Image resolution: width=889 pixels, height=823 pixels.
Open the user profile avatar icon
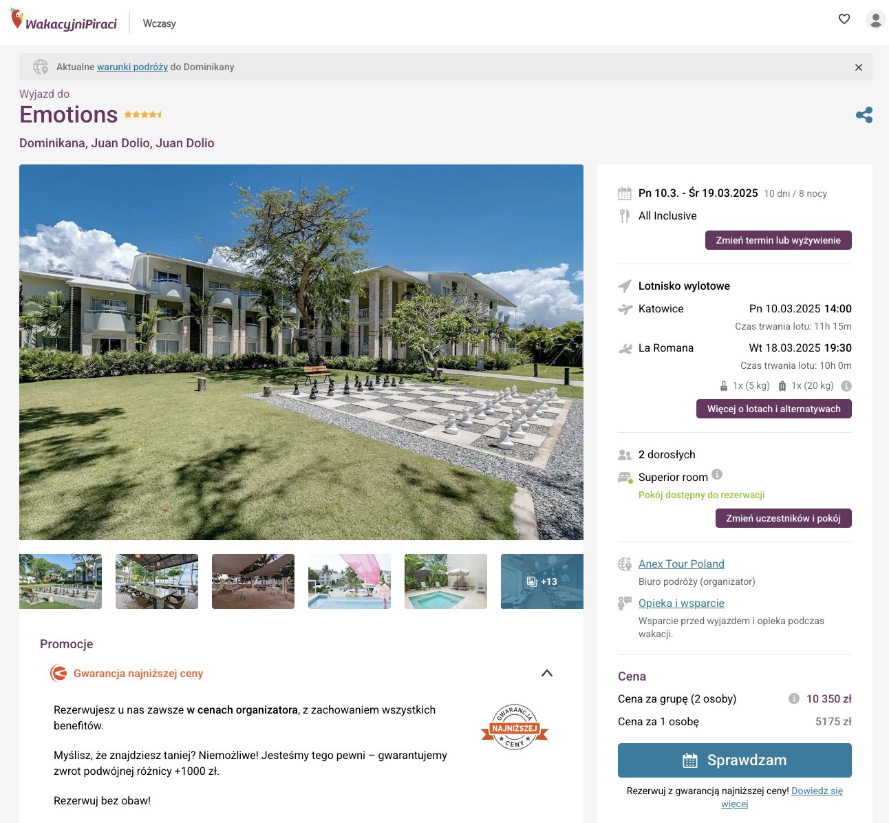pyautogui.click(x=876, y=19)
